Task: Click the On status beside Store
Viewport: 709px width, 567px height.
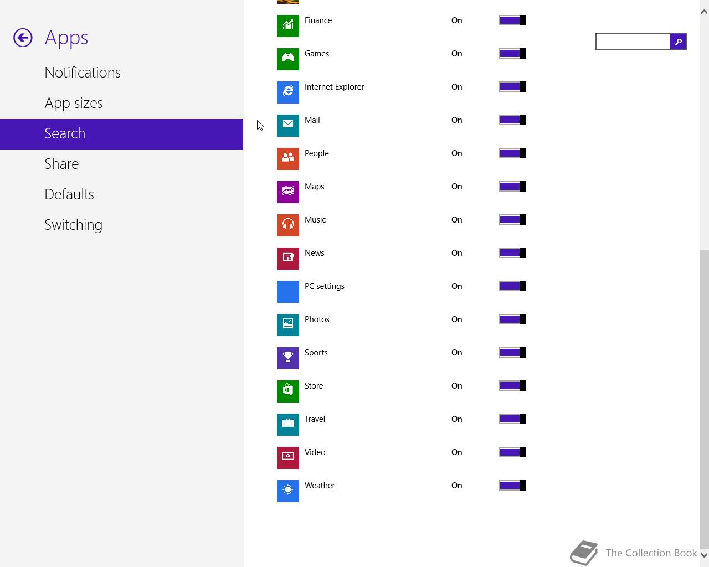Action: (x=456, y=386)
